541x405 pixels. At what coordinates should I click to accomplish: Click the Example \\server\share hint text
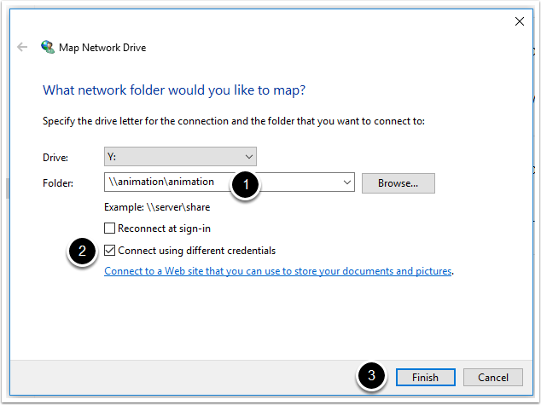(157, 207)
